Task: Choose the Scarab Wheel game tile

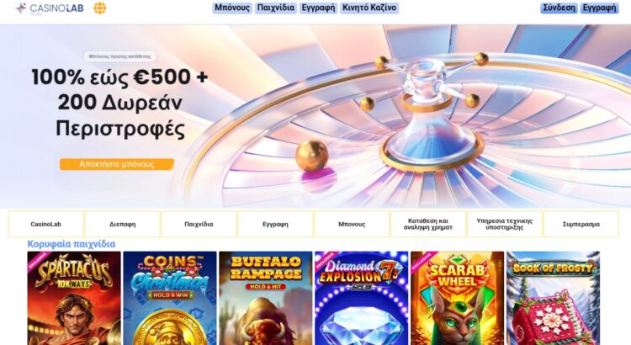Action: click(457, 298)
